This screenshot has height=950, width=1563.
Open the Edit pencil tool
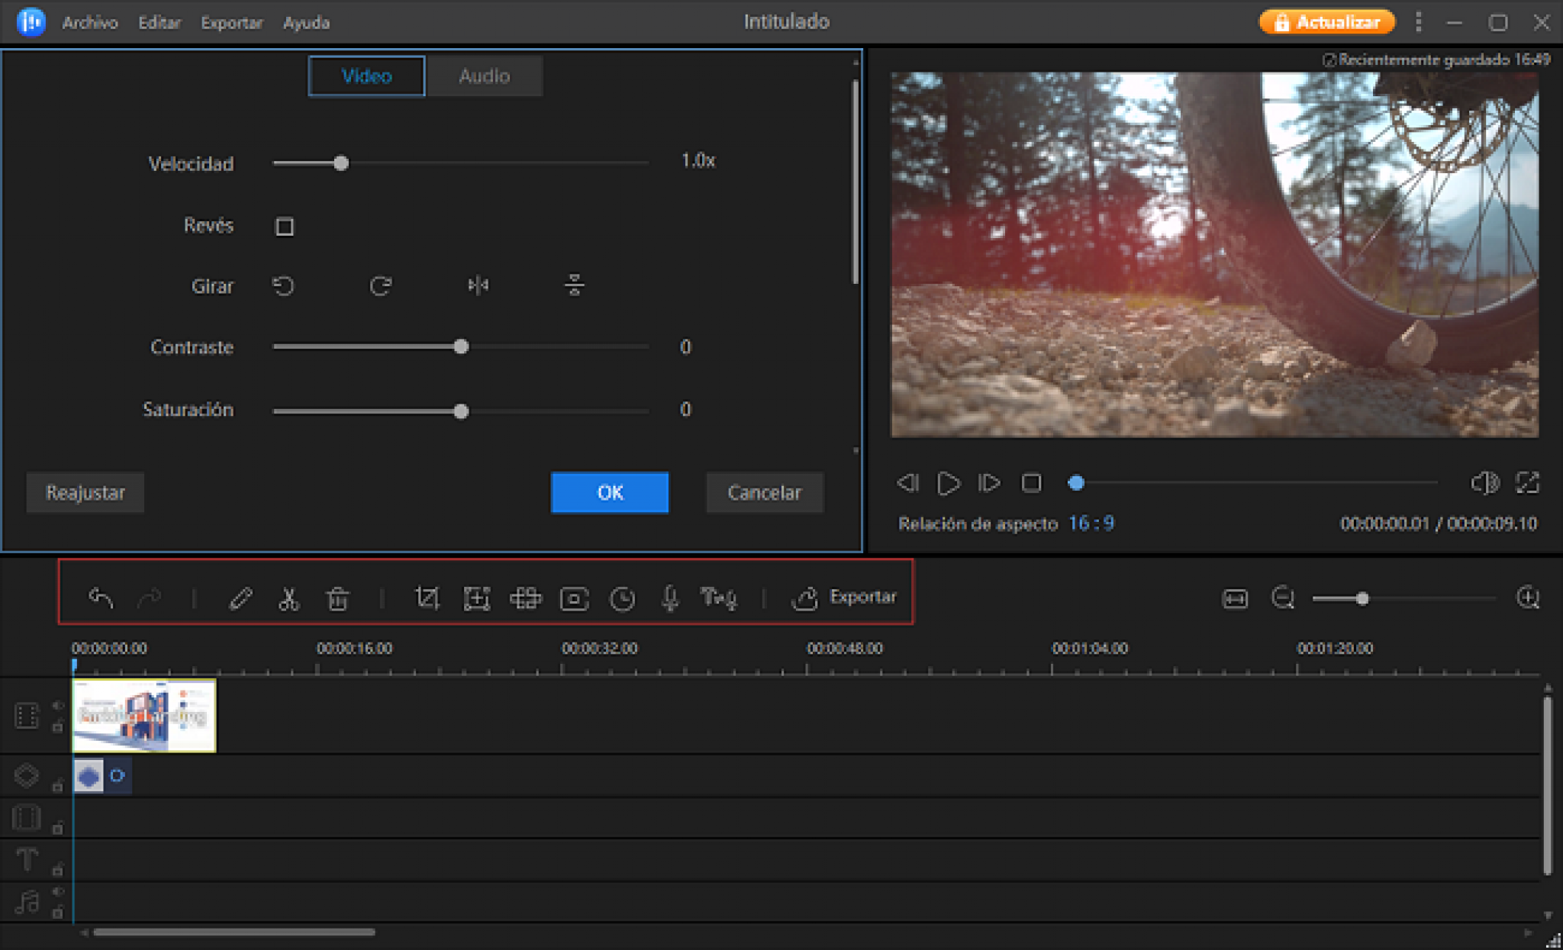pyautogui.click(x=241, y=599)
